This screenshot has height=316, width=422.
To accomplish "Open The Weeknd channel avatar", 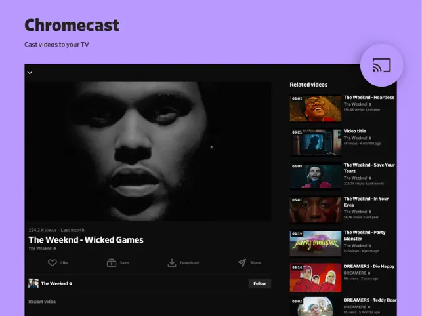I will (x=33, y=283).
